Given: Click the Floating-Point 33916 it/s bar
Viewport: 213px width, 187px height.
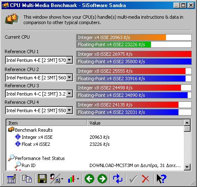Looking at the screenshot, I should (x=134, y=79).
